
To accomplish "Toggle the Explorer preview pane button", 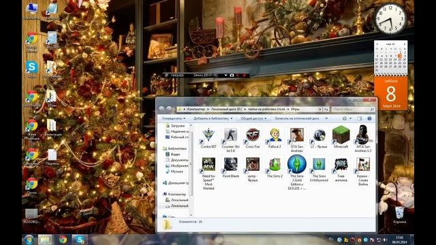I will (360, 118).
